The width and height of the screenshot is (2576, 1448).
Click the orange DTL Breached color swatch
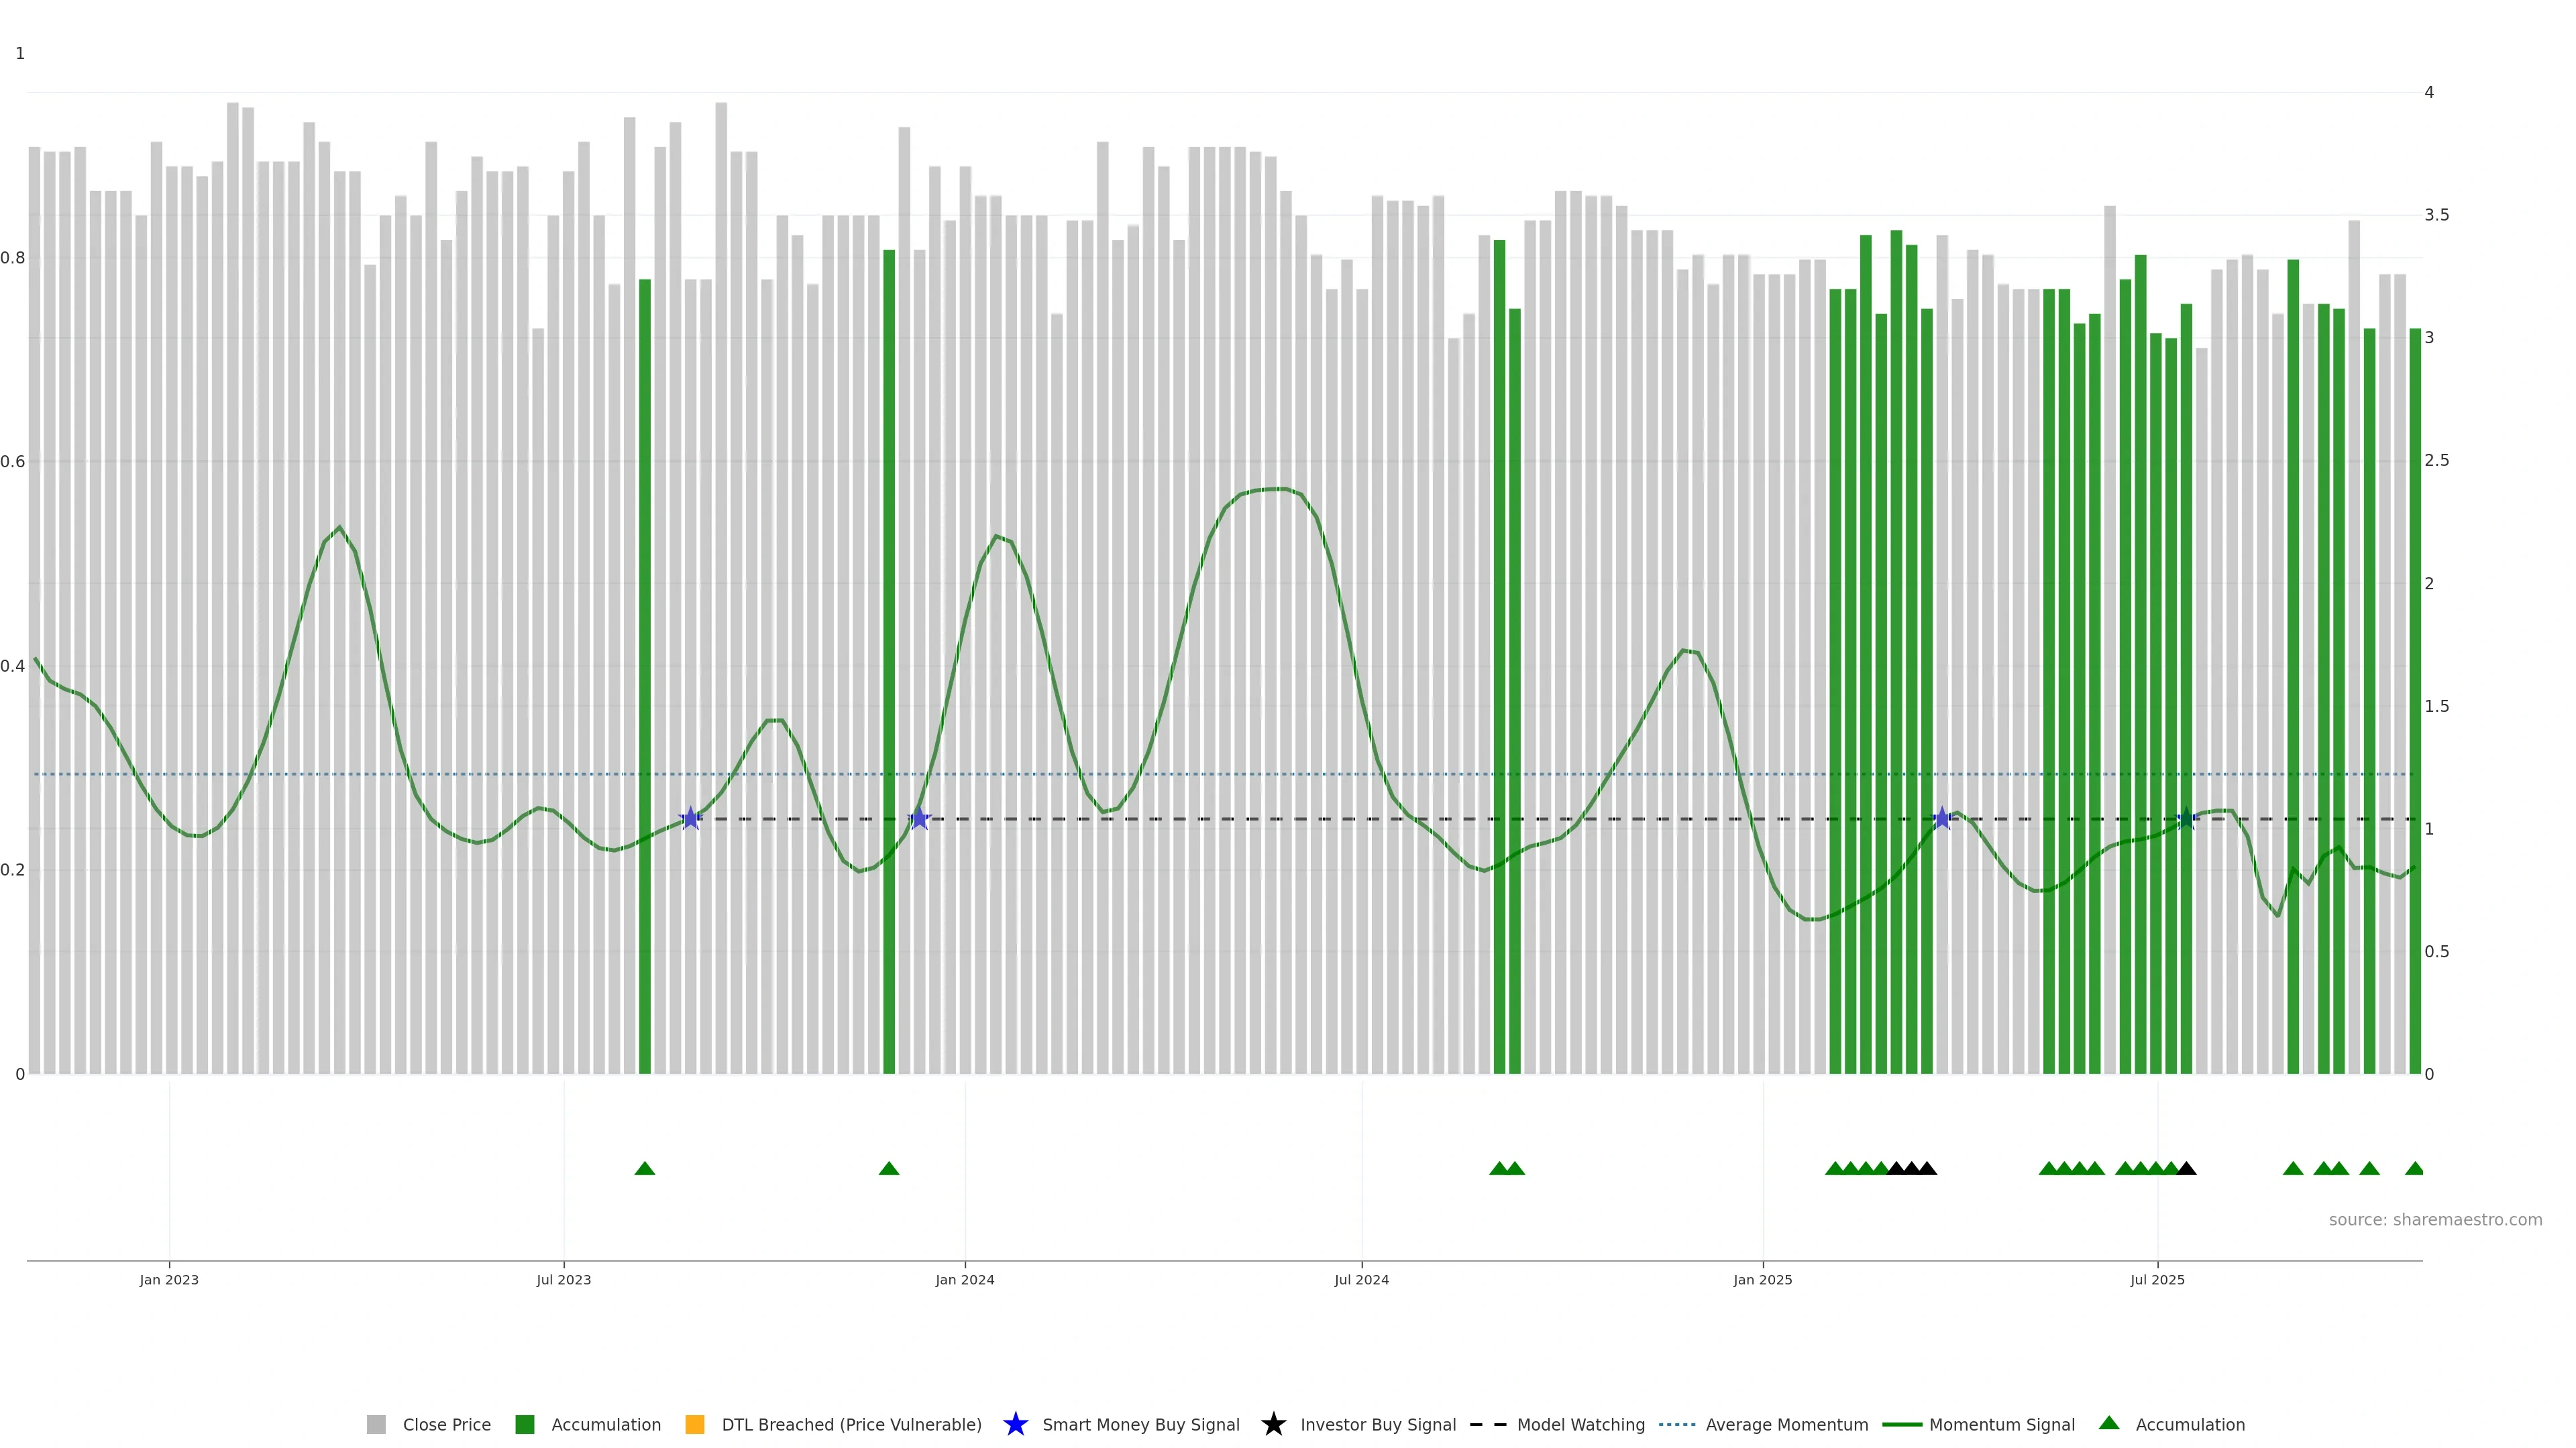point(695,1424)
